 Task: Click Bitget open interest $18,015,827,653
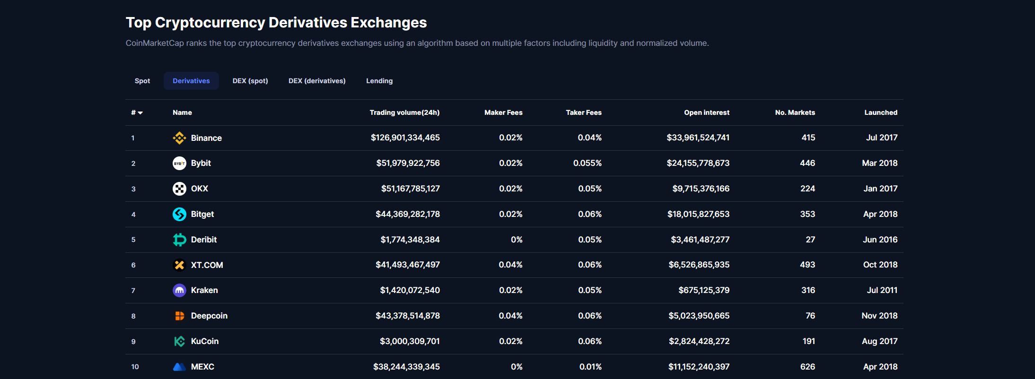[698, 214]
